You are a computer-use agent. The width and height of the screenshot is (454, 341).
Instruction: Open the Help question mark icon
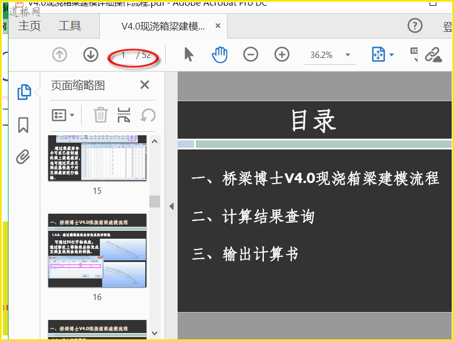415,26
